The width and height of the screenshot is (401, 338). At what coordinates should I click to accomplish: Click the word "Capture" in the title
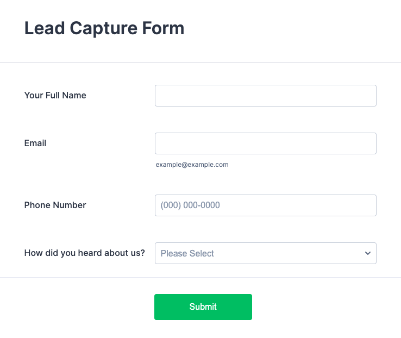101,28
